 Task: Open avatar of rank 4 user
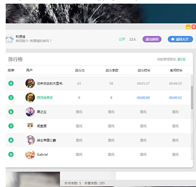tap(30, 83)
